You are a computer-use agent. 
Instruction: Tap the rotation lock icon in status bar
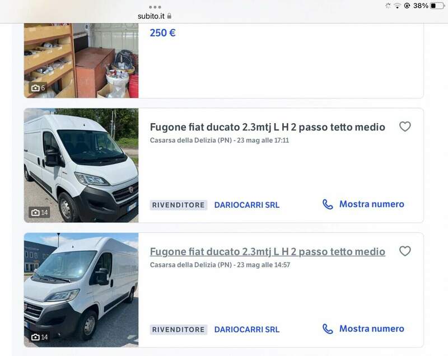pos(407,6)
